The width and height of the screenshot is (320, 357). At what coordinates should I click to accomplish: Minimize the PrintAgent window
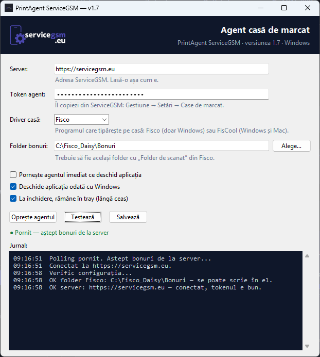[261, 8]
